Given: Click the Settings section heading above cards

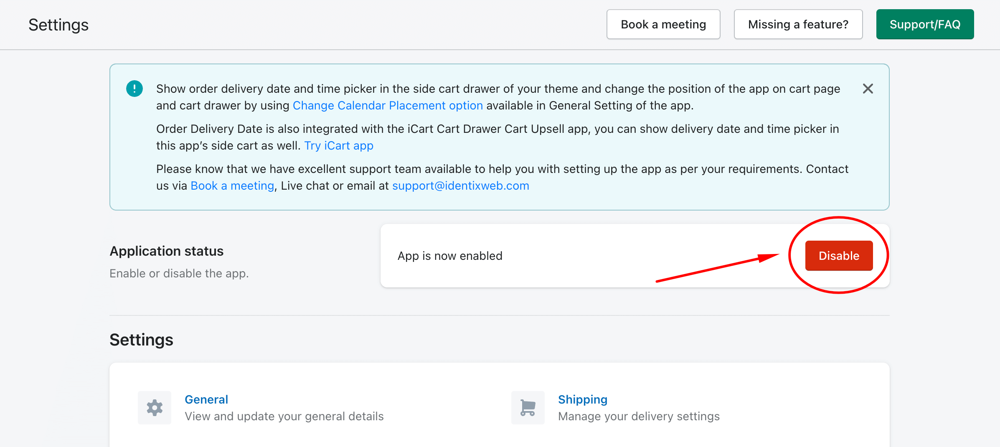Looking at the screenshot, I should click(x=141, y=340).
